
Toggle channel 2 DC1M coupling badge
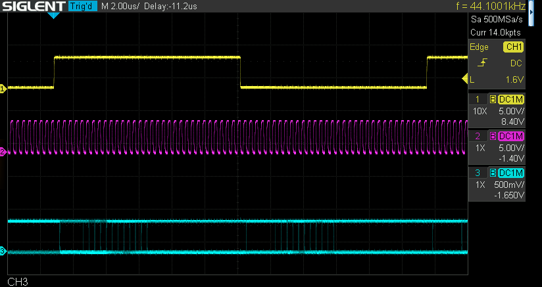pos(511,135)
